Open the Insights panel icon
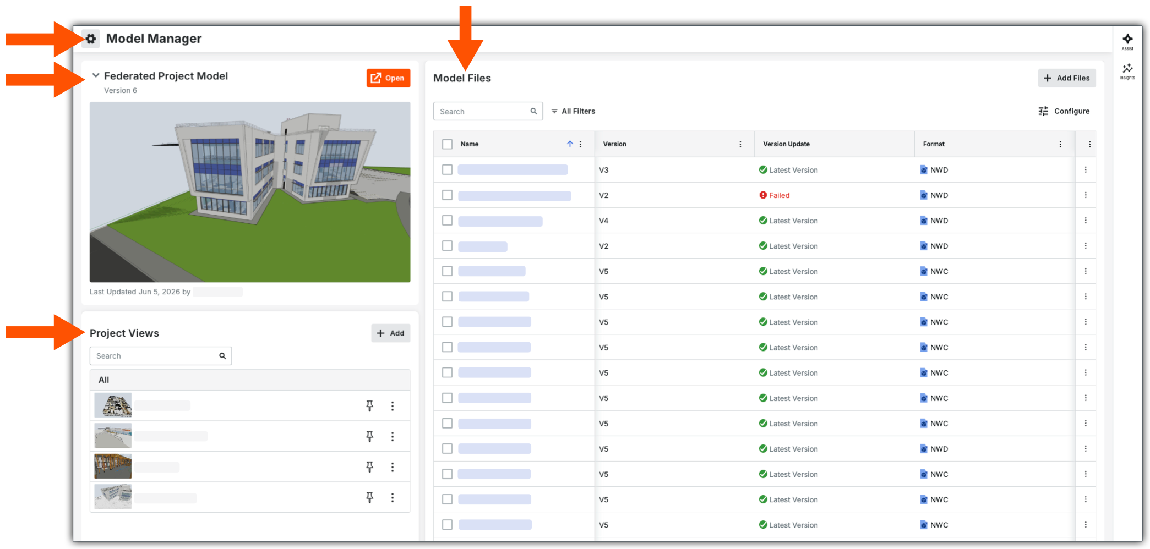The width and height of the screenshot is (1150, 549). 1127,71
